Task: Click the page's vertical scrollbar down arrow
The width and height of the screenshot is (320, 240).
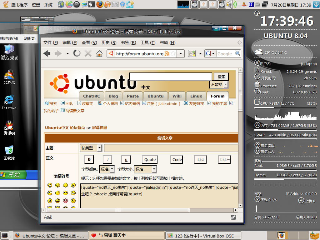Action: [x=240, y=206]
